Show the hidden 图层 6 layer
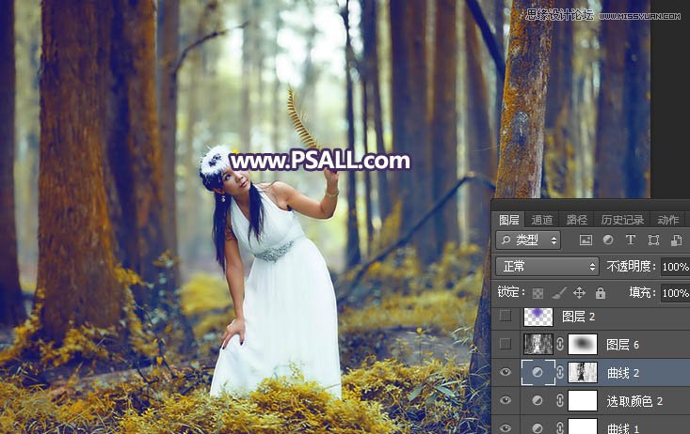Image resolution: width=690 pixels, height=434 pixels. (505, 344)
